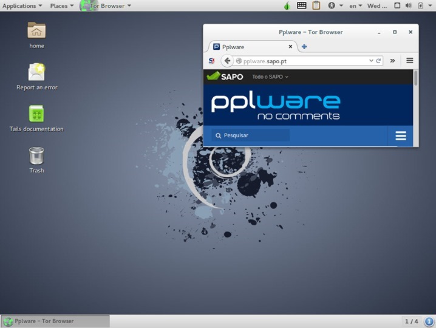Click the NoScript icon in the toolbar
Screen dimensions: 436x328
pyautogui.click(x=211, y=61)
